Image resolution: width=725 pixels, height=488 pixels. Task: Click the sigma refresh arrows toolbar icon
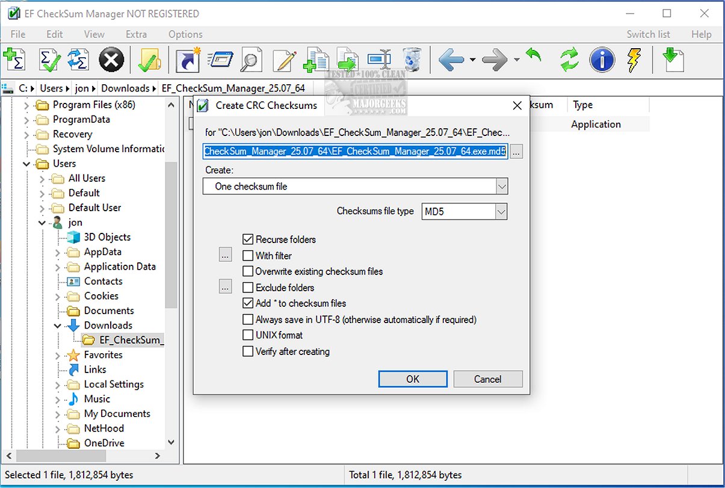tap(78, 60)
